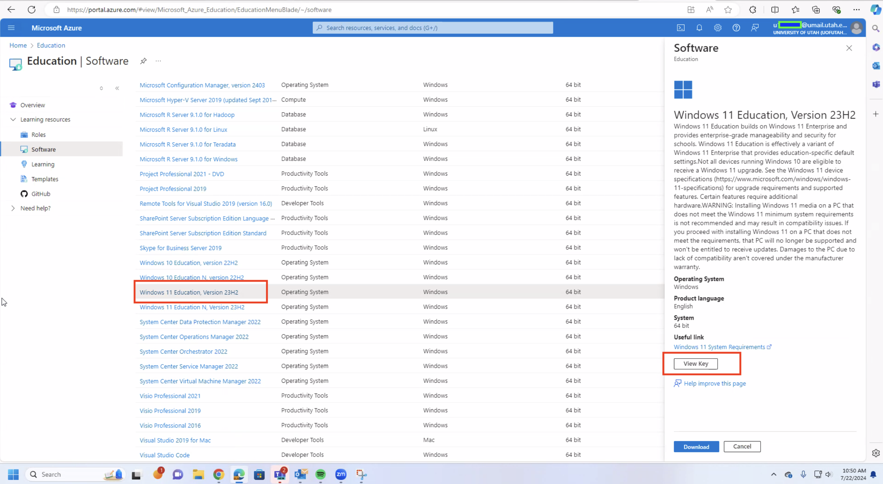
Task: Launch Spotify from the taskbar
Action: point(320,474)
